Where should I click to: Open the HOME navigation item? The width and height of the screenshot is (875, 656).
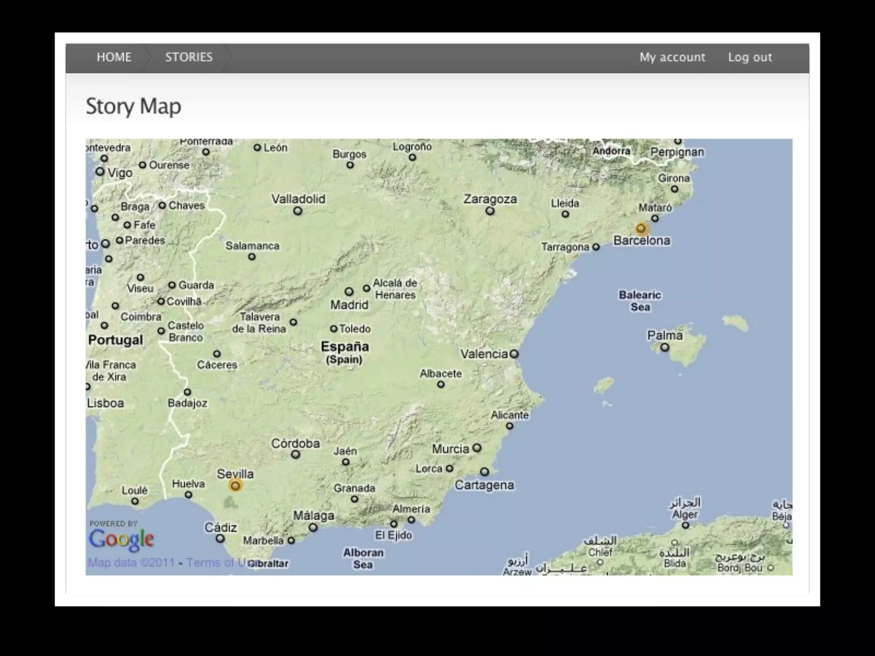tap(114, 57)
